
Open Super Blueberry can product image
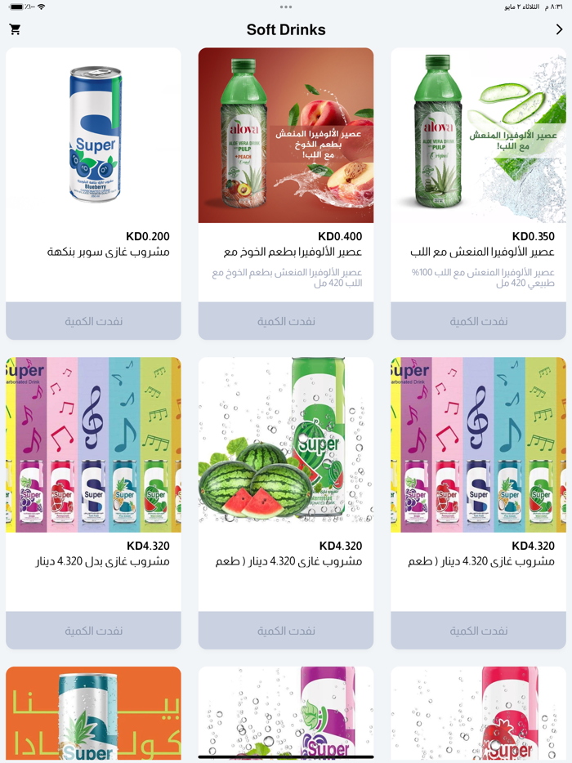click(93, 136)
